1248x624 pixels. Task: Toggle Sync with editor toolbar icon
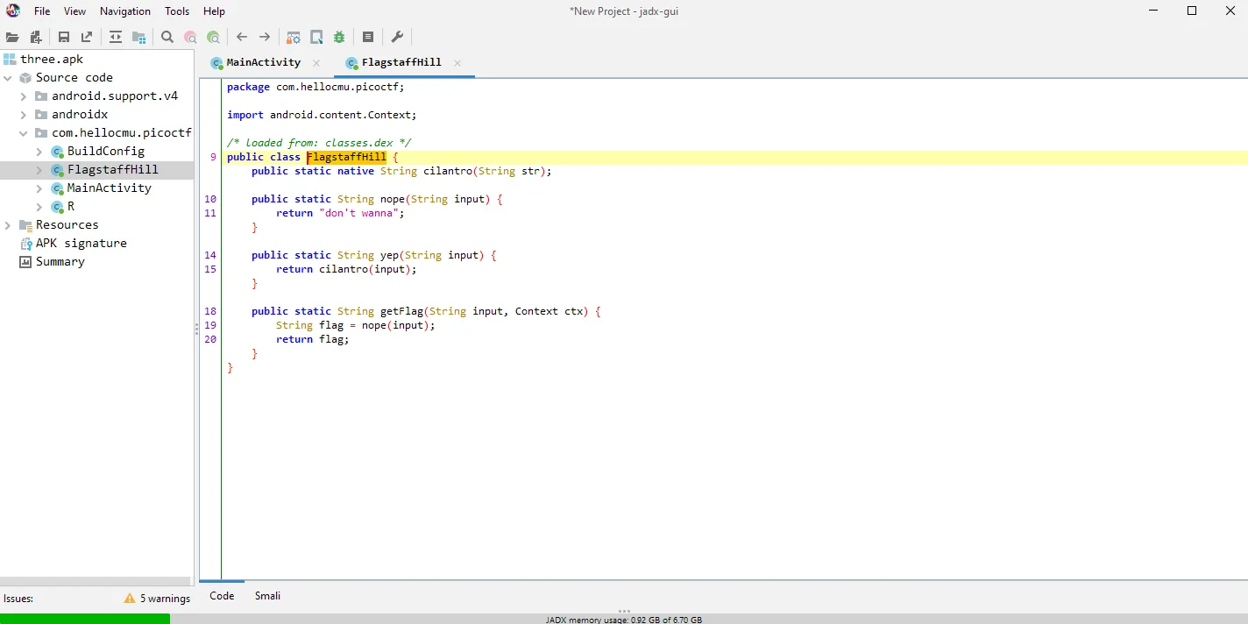pyautogui.click(x=115, y=37)
